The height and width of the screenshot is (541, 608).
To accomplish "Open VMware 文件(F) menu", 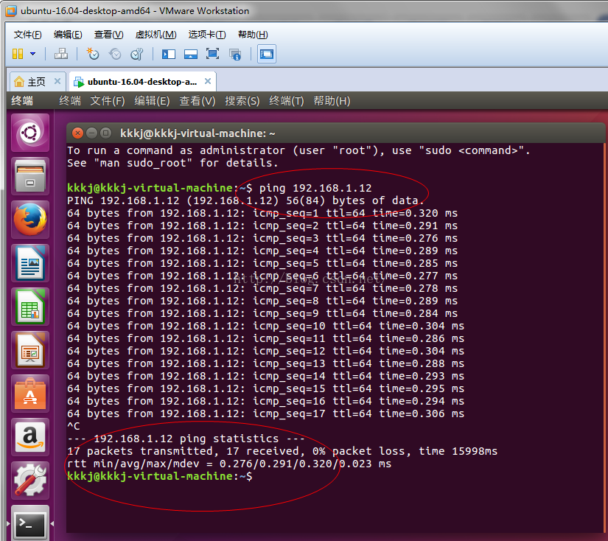I will 27,35.
